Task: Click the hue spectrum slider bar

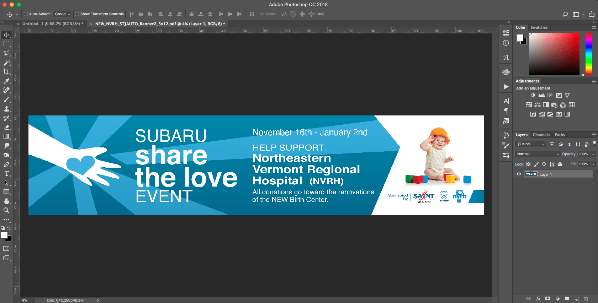Action: coord(589,54)
